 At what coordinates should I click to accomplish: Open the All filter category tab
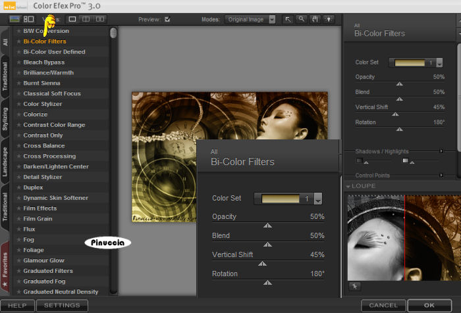(x=5, y=42)
